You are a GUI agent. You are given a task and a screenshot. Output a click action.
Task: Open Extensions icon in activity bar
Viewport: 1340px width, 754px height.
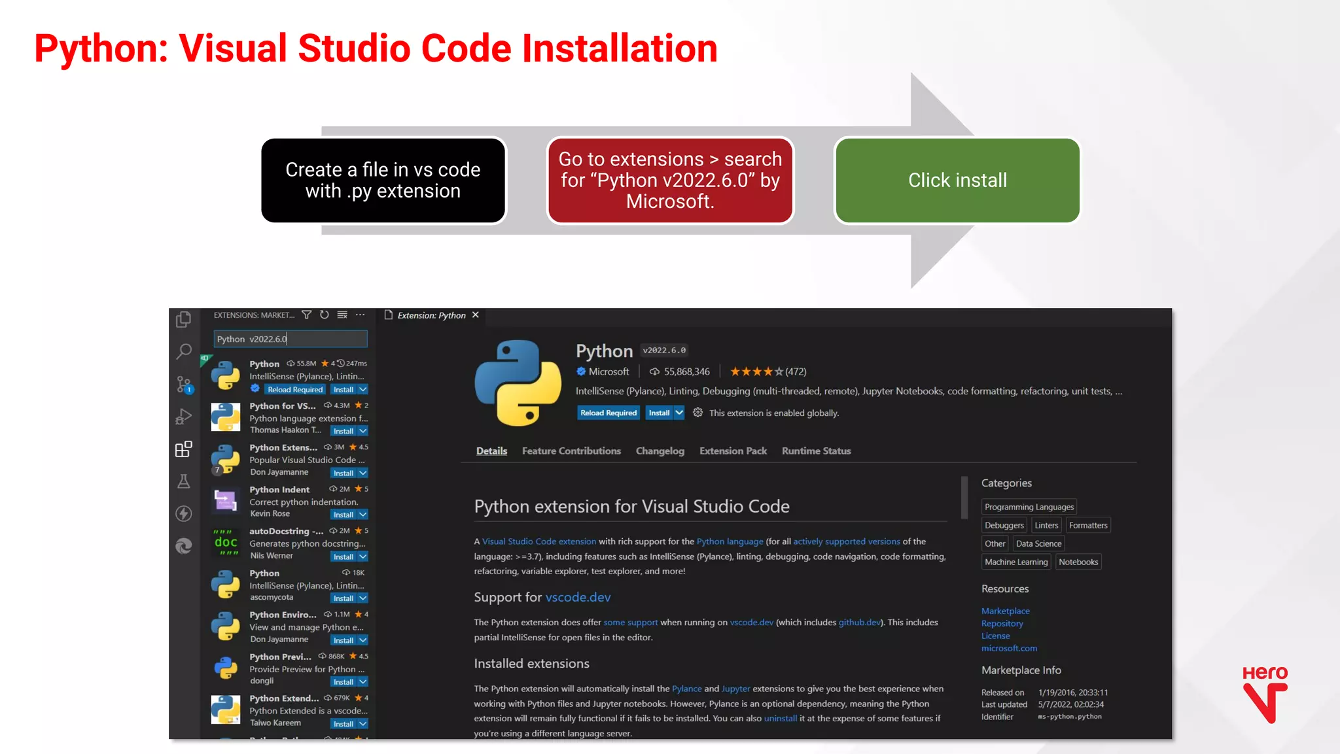pyautogui.click(x=184, y=449)
